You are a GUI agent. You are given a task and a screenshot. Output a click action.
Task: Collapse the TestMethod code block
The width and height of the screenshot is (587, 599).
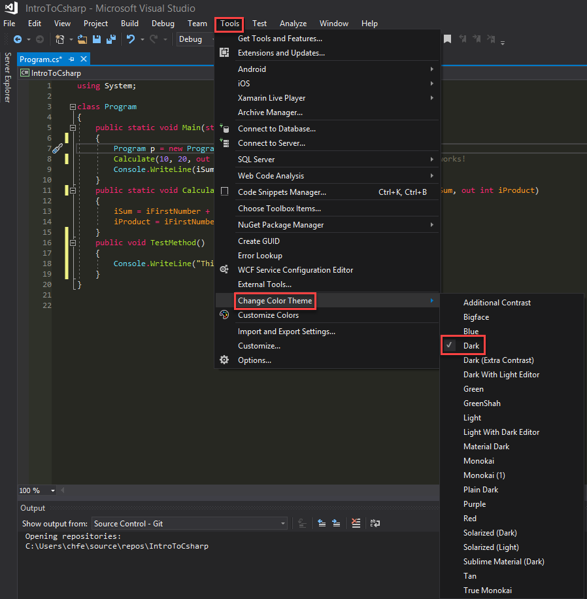pyautogui.click(x=73, y=243)
